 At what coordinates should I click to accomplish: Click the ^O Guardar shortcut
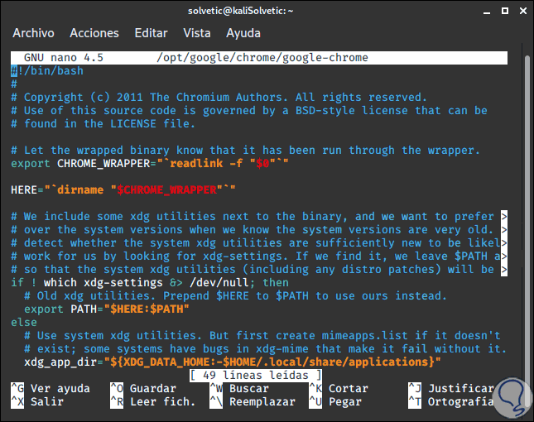tap(143, 388)
